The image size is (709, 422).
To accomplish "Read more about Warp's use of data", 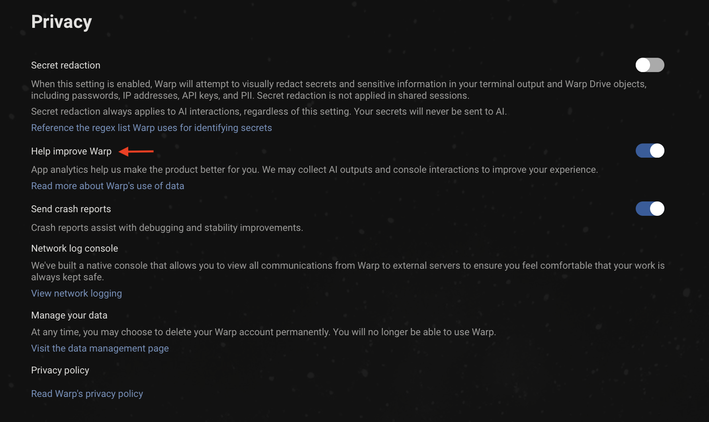I will [108, 186].
